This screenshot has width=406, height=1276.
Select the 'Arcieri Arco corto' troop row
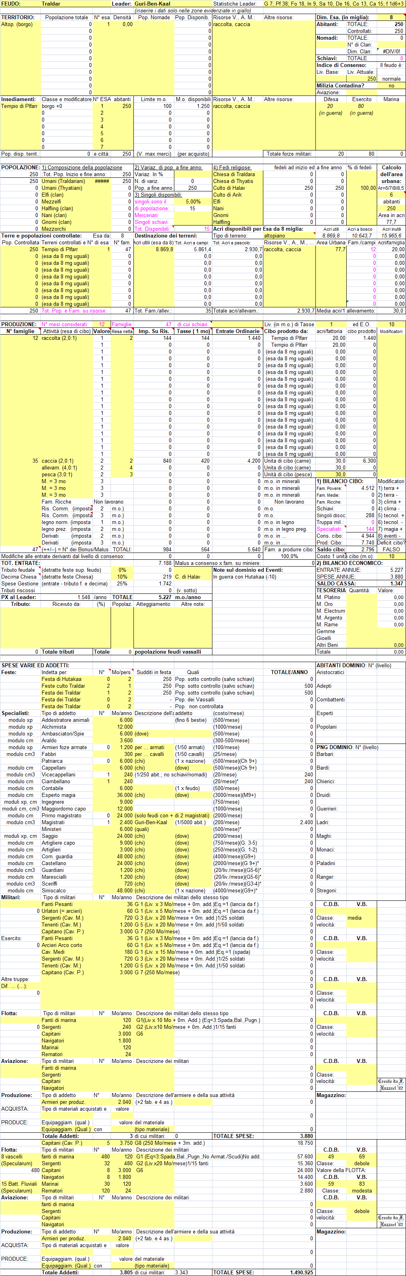(x=62, y=945)
